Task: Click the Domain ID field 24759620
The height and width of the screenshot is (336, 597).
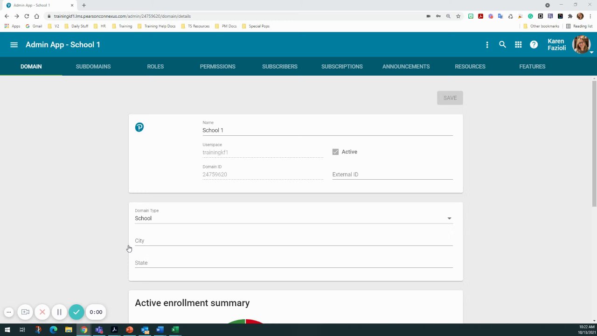Action: 263,175
